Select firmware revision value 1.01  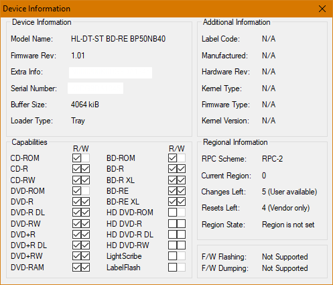(78, 56)
